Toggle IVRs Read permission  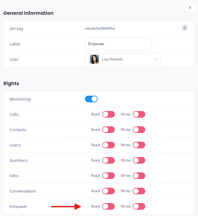pyautogui.click(x=108, y=176)
